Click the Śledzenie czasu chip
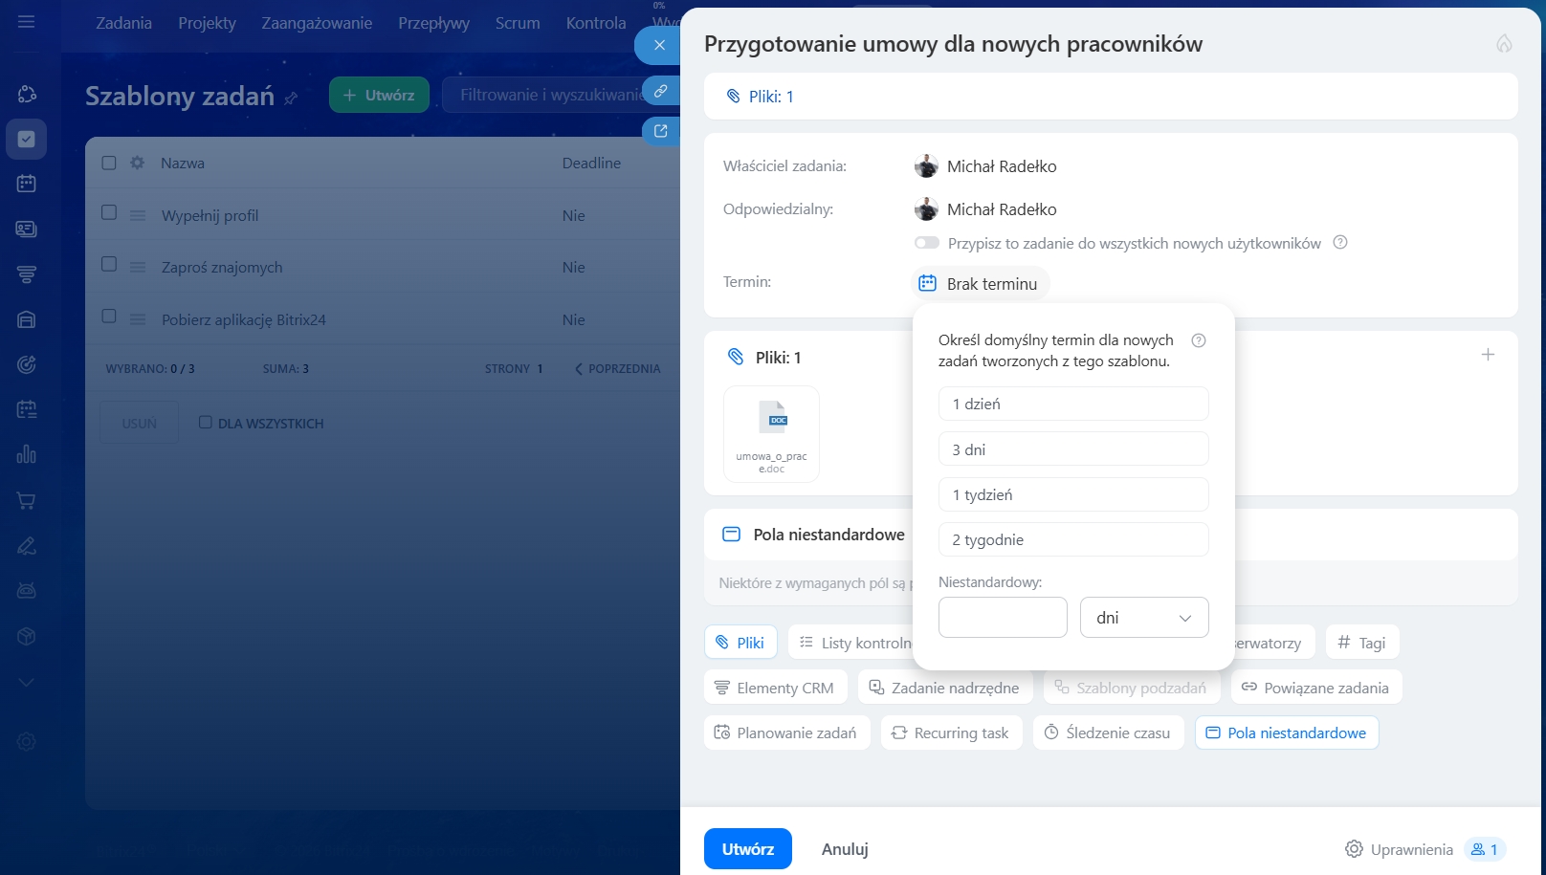The height and width of the screenshot is (875, 1546). coord(1108,733)
